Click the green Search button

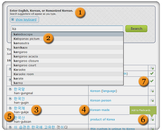point(136,29)
